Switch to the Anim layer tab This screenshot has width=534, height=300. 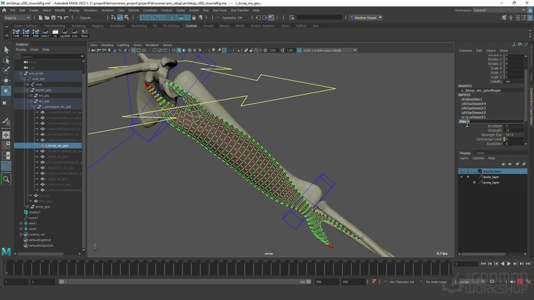481,153
